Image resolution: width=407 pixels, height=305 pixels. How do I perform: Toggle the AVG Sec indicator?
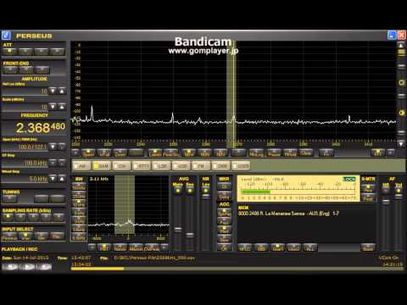click(x=190, y=191)
